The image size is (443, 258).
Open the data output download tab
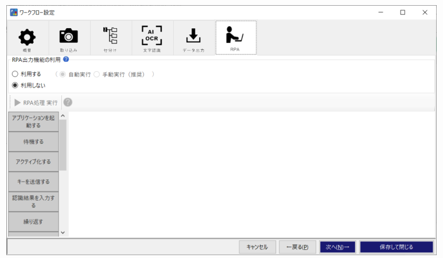click(x=194, y=38)
